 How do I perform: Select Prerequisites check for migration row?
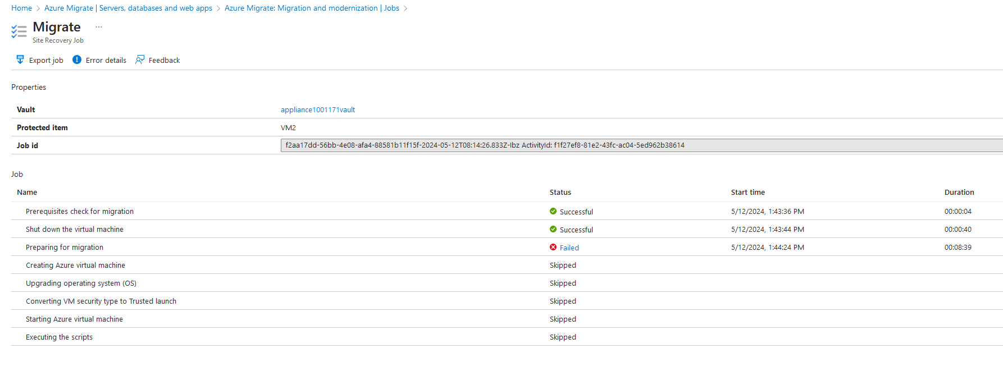click(x=507, y=211)
